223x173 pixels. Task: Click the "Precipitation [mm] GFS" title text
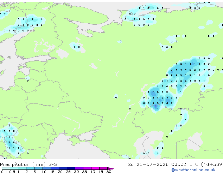click(28, 165)
